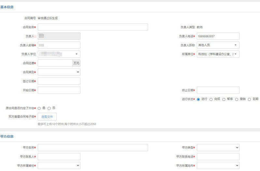This screenshot has width=260, height=171.
Task: Focus the 合同经费 amount field
Action: point(55,63)
